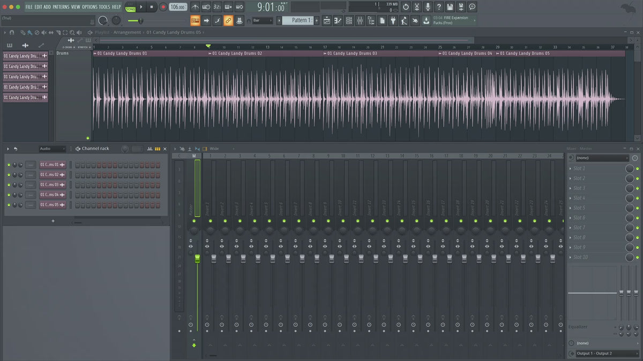Select the 01 C..ms 03 channel button
The image size is (643, 361).
50,185
